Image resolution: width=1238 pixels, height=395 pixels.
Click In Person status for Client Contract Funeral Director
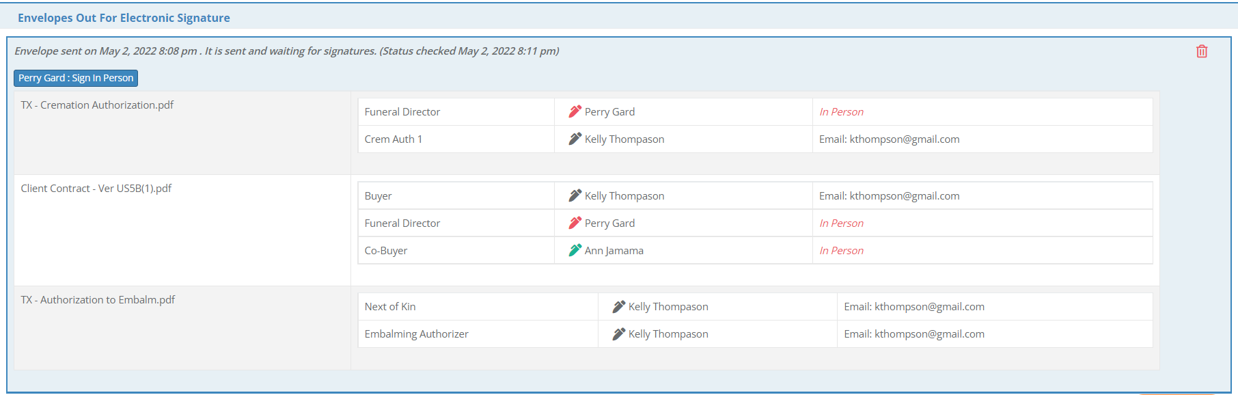point(841,223)
